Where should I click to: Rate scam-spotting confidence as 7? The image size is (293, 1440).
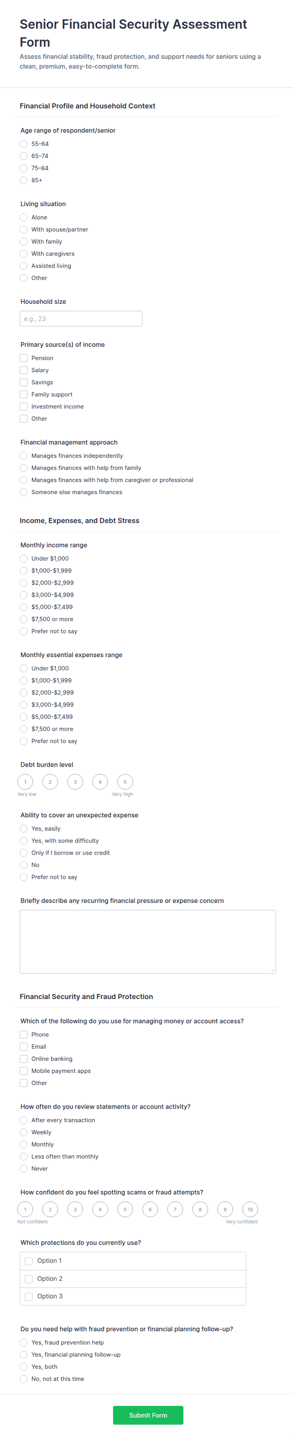click(175, 1209)
